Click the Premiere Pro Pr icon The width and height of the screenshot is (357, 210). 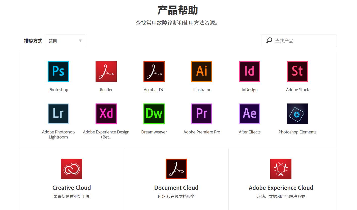tap(202, 114)
